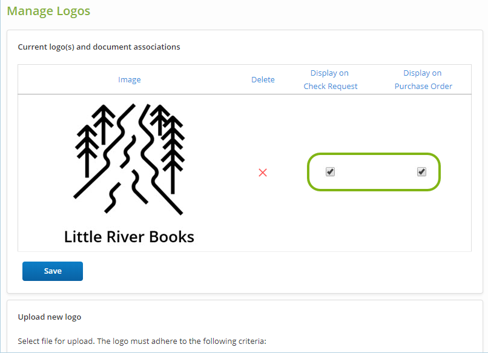This screenshot has height=353, width=488.
Task: Click the checkmark inside Purchase Order box
Action: pos(421,172)
